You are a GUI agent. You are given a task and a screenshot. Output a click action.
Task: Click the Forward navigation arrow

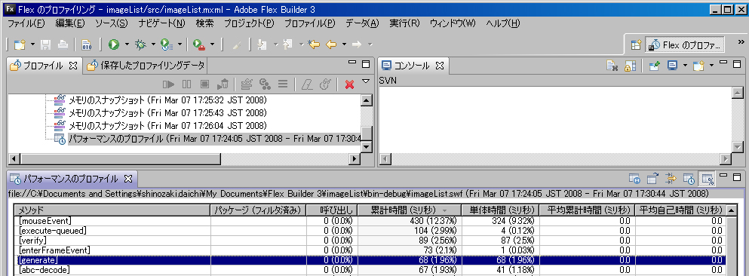point(357,44)
